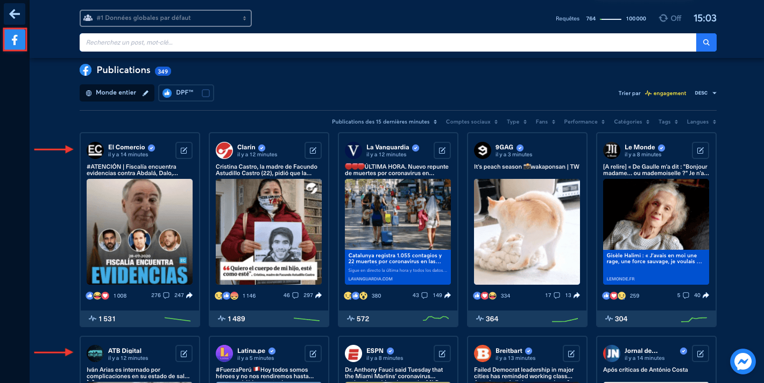Open the Le Monde post edit icon
This screenshot has width=764, height=383.
(701, 150)
